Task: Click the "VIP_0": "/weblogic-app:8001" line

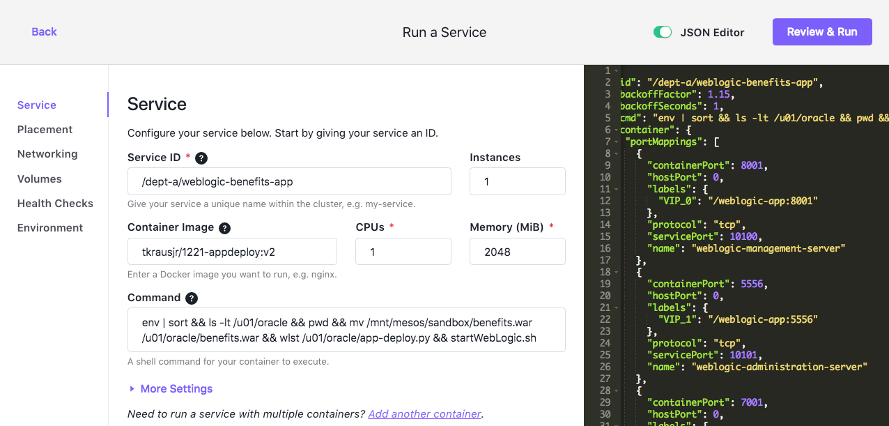Action: [x=738, y=201]
